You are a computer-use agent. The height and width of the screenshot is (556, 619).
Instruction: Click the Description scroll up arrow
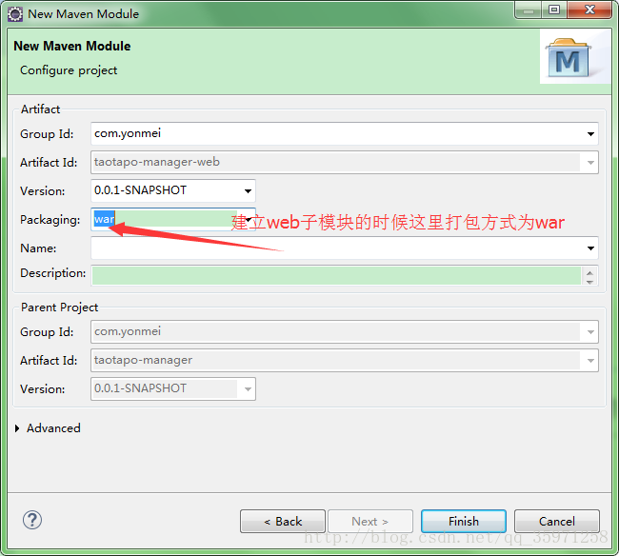[x=589, y=273]
